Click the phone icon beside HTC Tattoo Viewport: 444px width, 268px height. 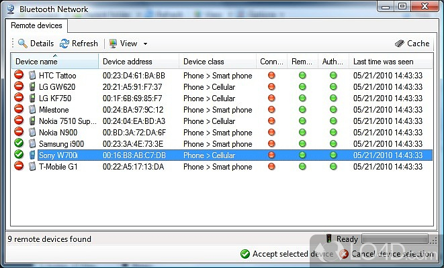[x=32, y=76]
